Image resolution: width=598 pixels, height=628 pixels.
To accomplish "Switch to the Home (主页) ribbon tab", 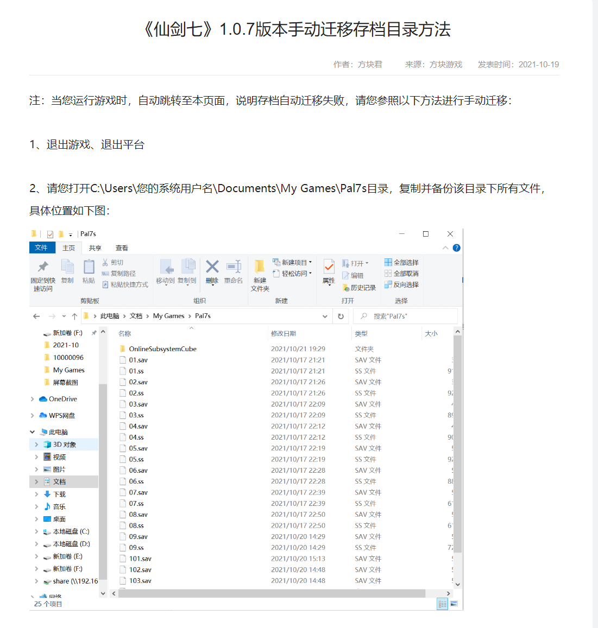I will (x=68, y=248).
